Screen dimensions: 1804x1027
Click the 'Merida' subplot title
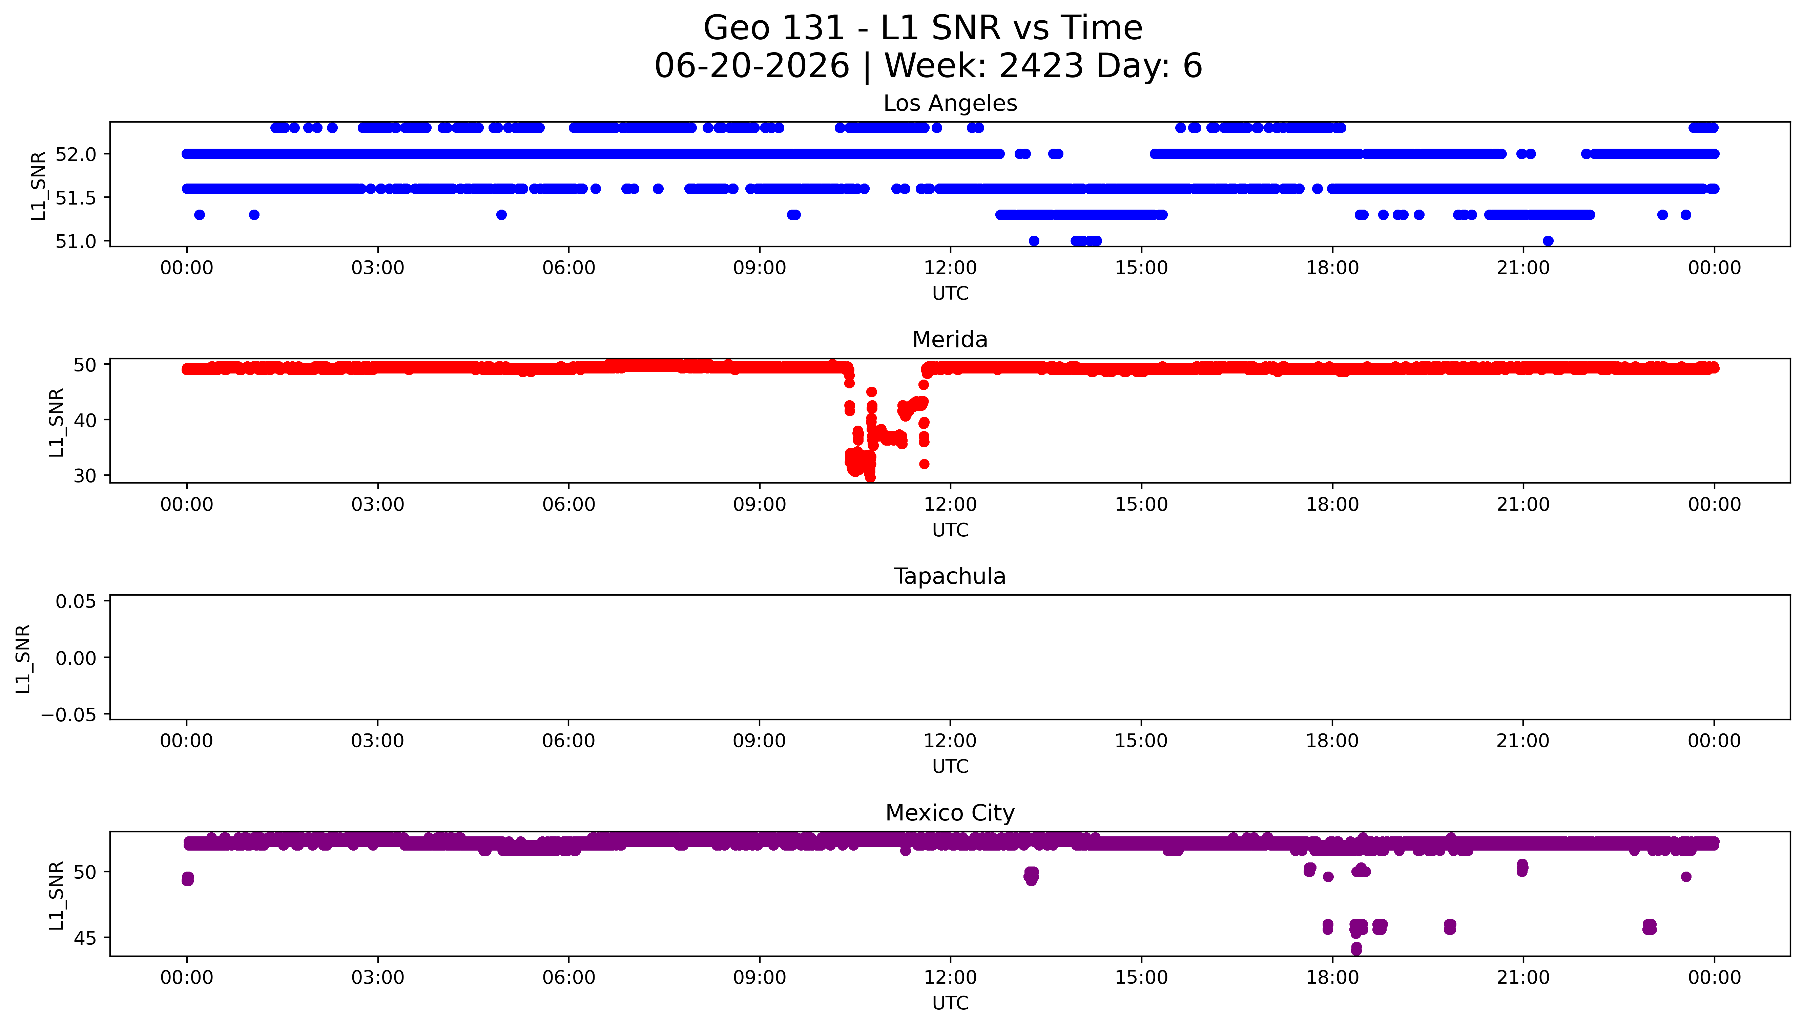point(950,340)
